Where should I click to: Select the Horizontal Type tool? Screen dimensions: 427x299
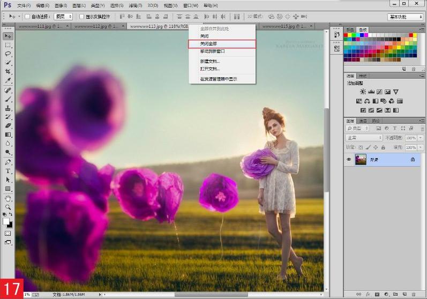click(8, 171)
